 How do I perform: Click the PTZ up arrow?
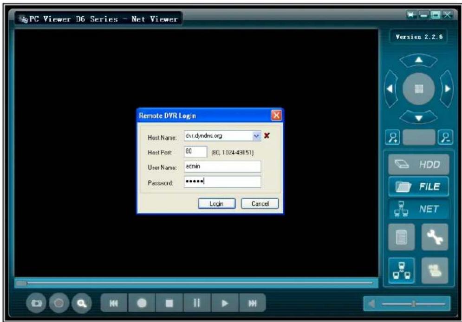418,60
